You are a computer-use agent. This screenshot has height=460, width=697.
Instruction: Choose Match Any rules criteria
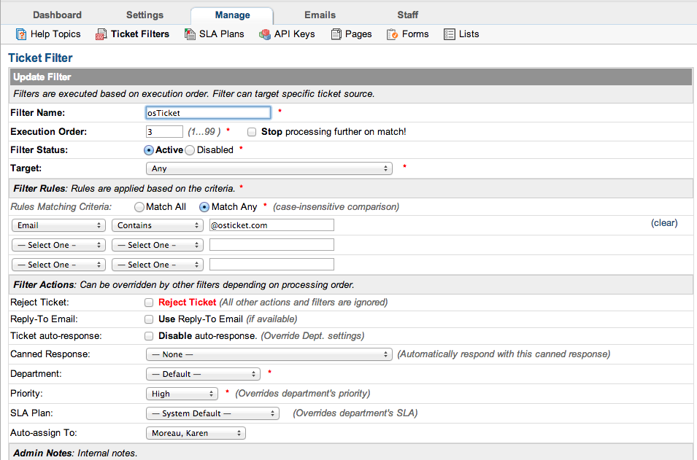point(204,207)
